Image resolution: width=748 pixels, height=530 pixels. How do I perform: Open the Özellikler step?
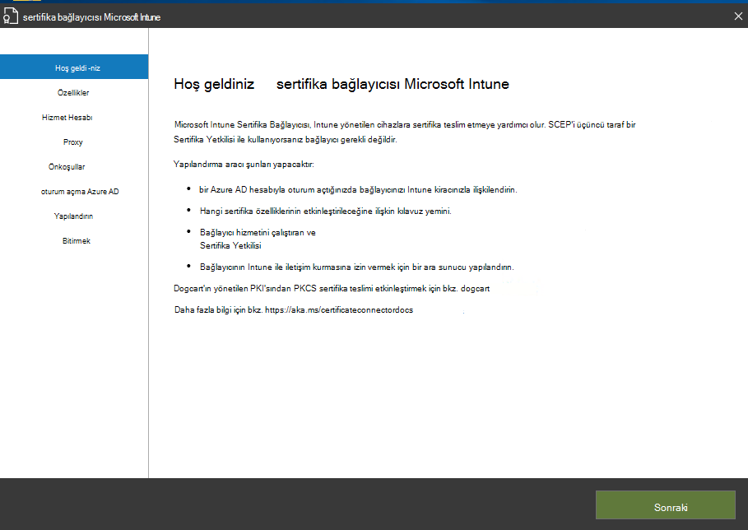(73, 92)
